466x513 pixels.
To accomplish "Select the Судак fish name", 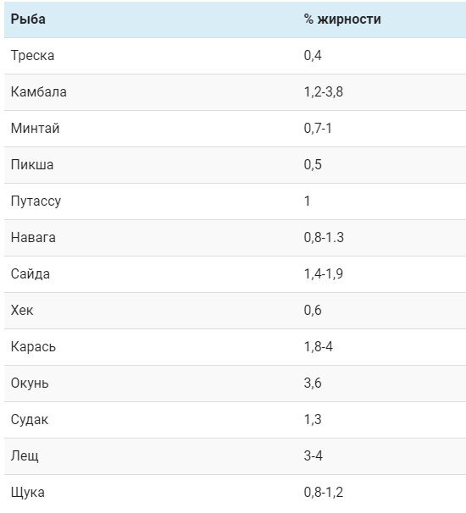I will pos(30,419).
